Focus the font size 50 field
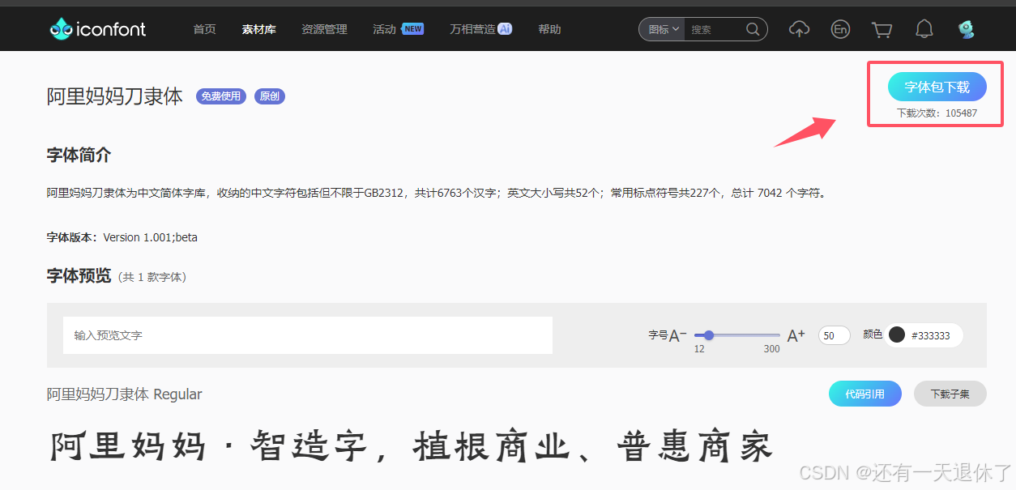This screenshot has width=1016, height=490. coord(834,335)
